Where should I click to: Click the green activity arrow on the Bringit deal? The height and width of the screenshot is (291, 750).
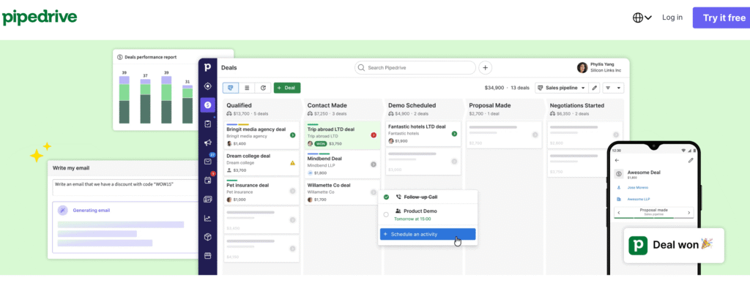[292, 136]
